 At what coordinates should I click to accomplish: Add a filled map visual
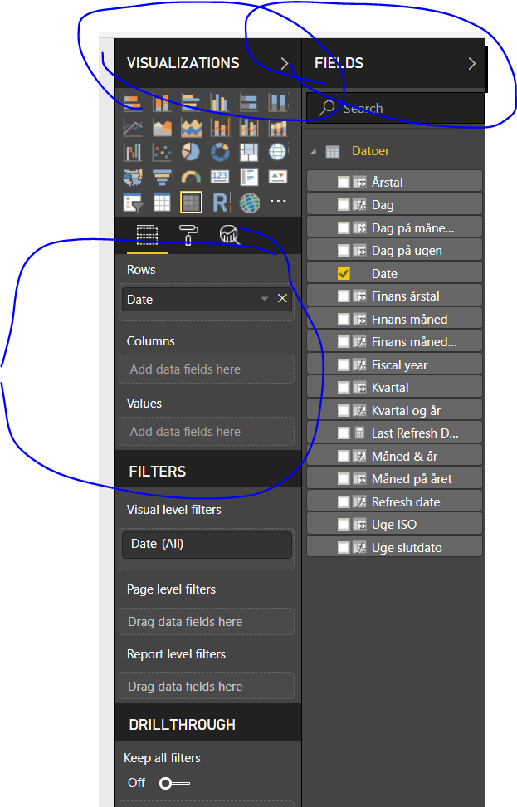133,178
